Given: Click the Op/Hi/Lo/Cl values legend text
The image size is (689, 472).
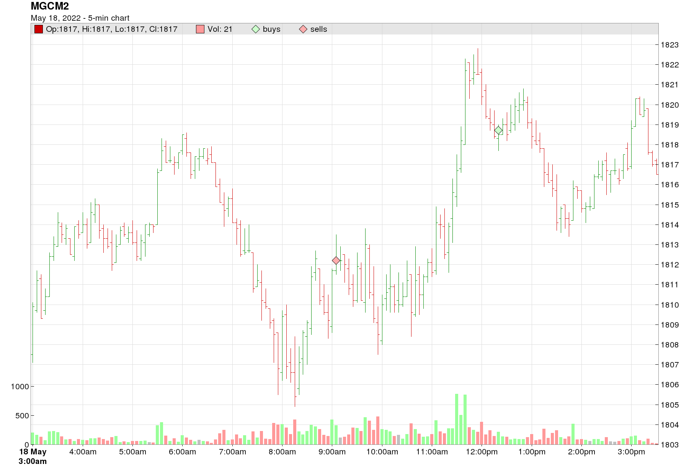Looking at the screenshot, I should click(x=112, y=29).
